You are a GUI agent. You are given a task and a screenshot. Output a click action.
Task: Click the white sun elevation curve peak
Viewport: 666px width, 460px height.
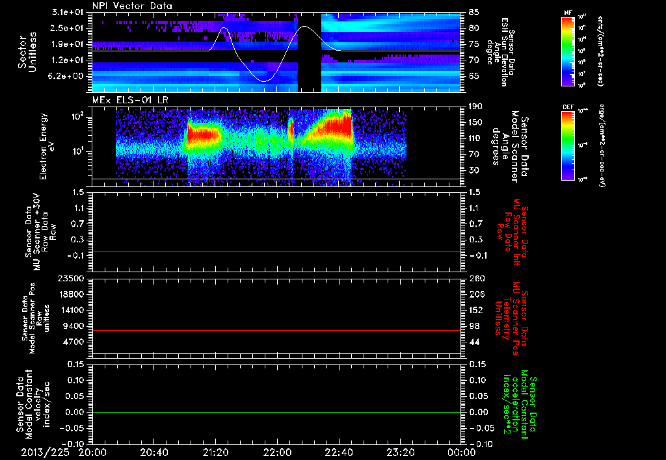(304, 27)
